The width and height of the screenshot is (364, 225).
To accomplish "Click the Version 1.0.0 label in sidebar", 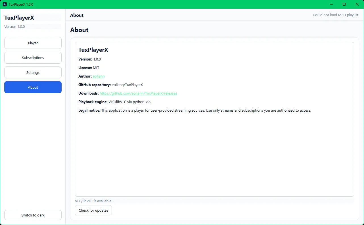I will click(x=14, y=27).
